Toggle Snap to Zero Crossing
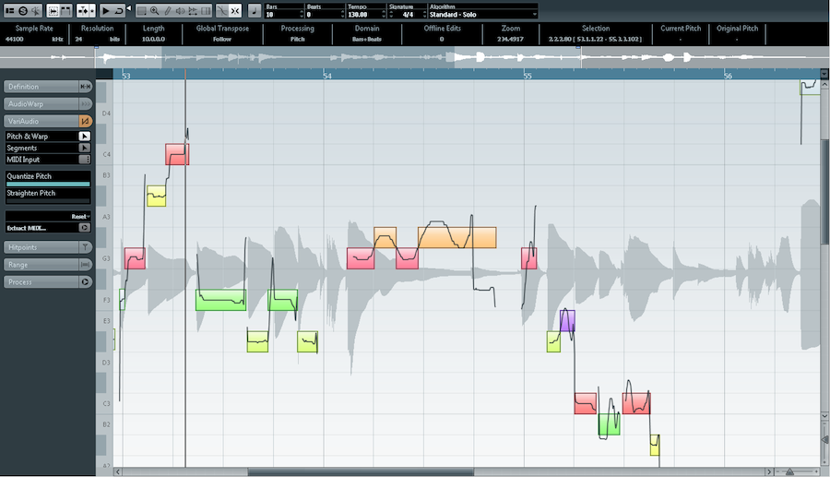 [222, 10]
